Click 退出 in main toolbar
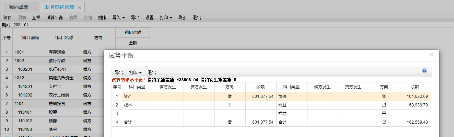The width and height of the screenshot is (454, 137). pos(197,18)
